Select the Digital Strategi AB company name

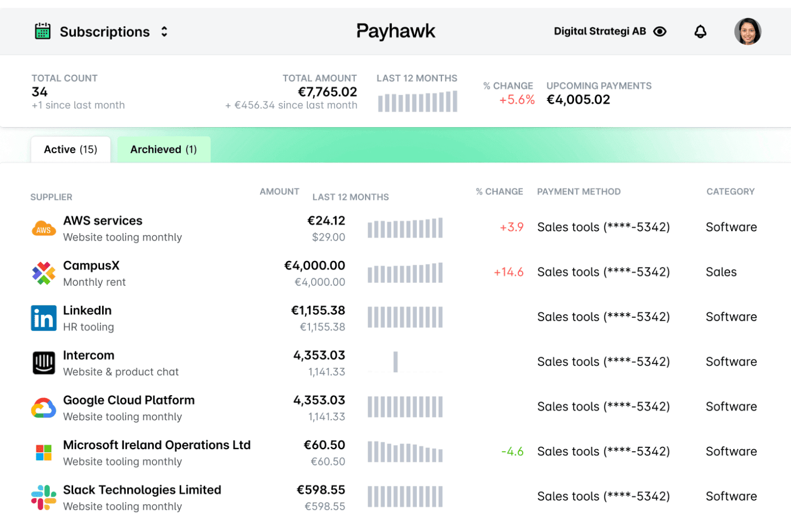coord(600,32)
